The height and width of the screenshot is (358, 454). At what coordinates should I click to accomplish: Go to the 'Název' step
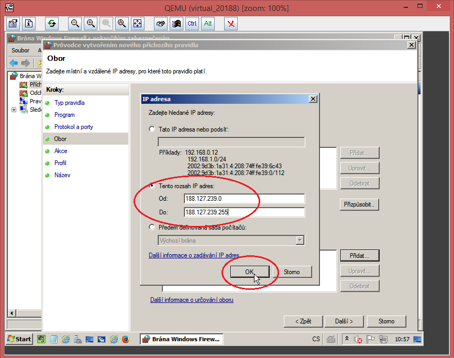(x=62, y=175)
